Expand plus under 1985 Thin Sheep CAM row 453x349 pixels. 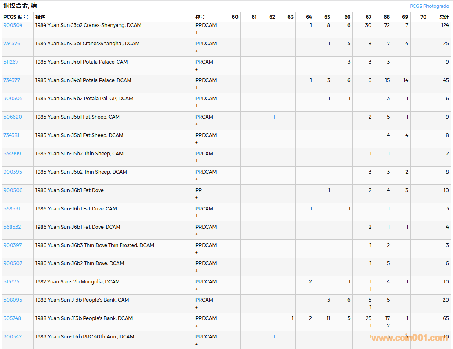click(197, 161)
